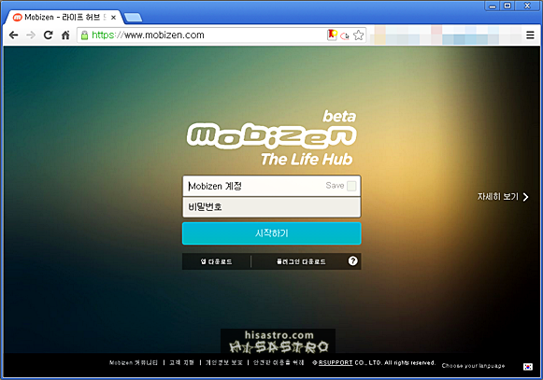The image size is (543, 380).
Task: Open the Mobizen community footer link
Action: pyautogui.click(x=134, y=362)
